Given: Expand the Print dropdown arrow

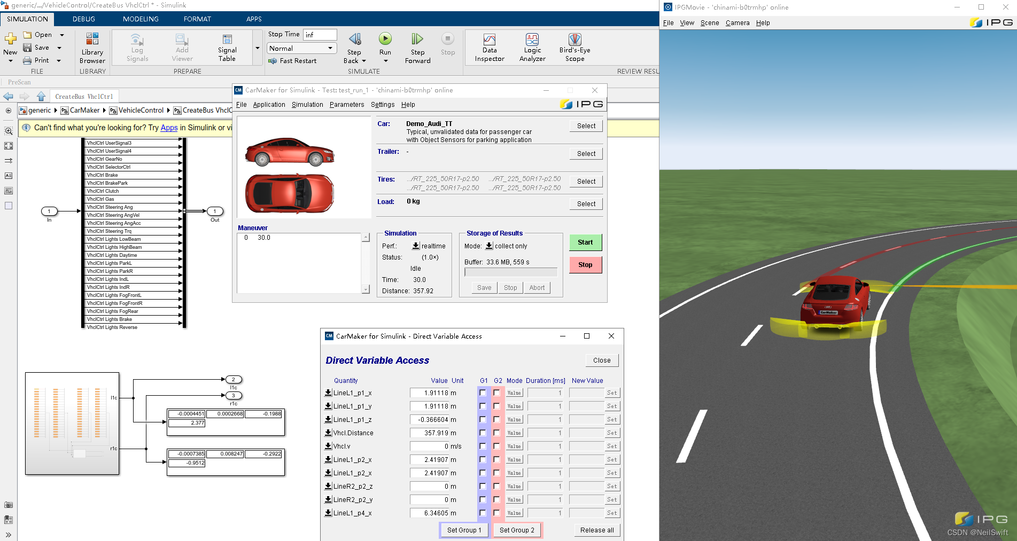Looking at the screenshot, I should [x=59, y=61].
